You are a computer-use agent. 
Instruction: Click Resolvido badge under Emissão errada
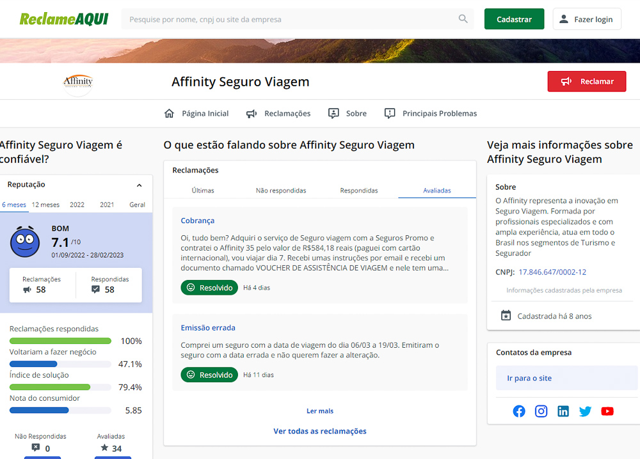coord(209,375)
